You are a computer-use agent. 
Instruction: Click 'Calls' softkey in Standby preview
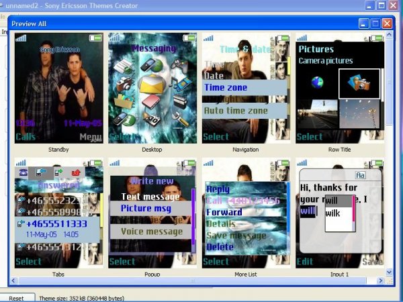(x=26, y=137)
